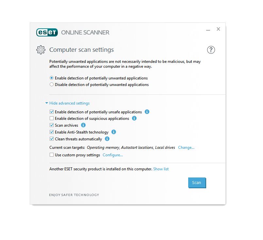Click info icon beside suspicious applications
This screenshot has width=263, height=240.
coord(134,118)
